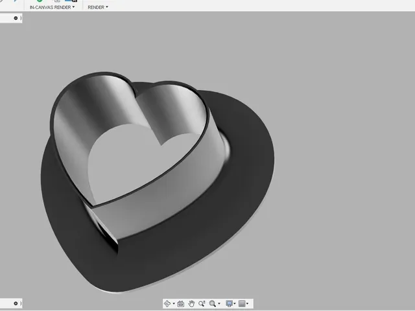Screen dimensions: 415x311
Task: Click the Zoom Window / Fit icon
Action: pos(212,304)
